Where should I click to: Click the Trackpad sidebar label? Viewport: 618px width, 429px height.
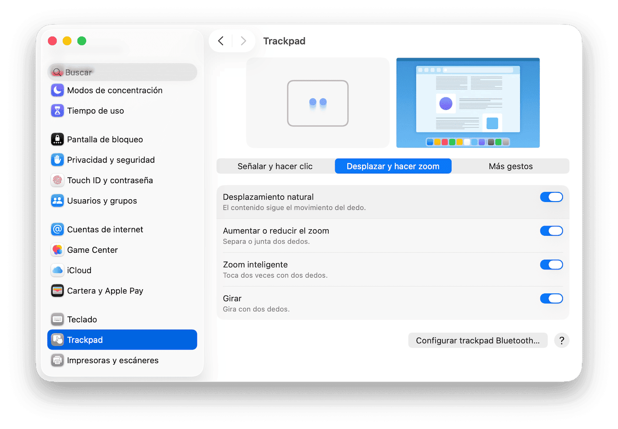click(85, 340)
